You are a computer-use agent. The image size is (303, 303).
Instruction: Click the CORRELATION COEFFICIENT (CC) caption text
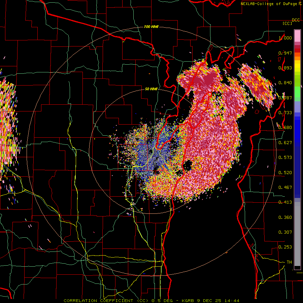point(106,301)
